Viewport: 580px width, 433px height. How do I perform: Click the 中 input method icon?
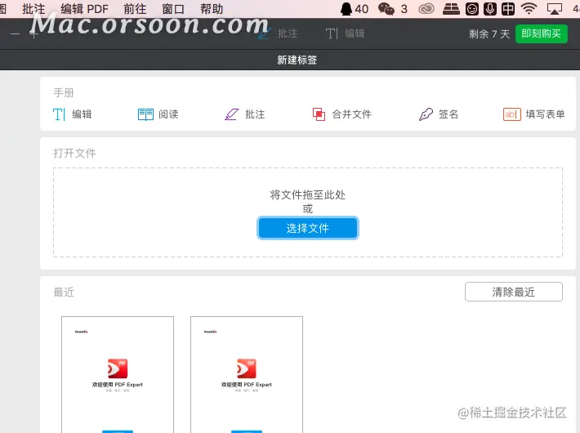(508, 9)
